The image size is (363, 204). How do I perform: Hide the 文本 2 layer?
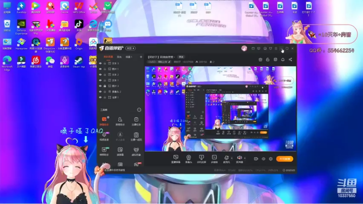(100, 75)
